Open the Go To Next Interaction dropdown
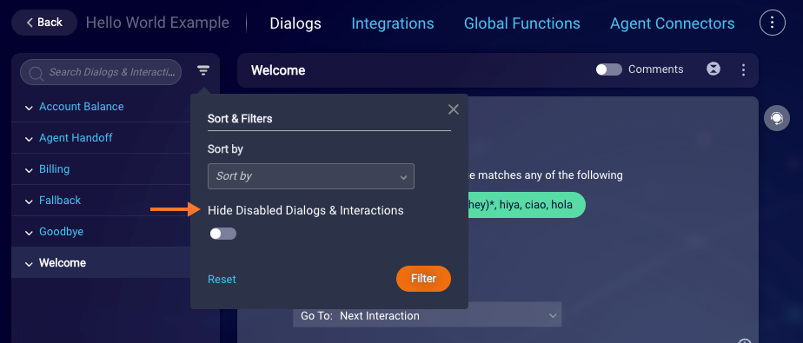Screen dimensions: 803x343 pyautogui.click(x=427, y=315)
